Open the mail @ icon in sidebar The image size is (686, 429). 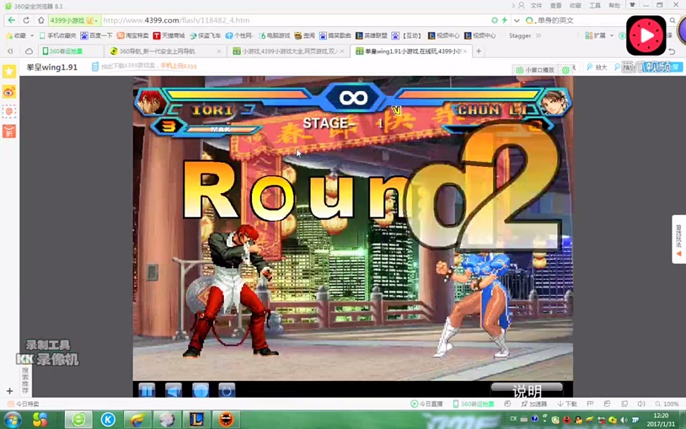(9, 112)
